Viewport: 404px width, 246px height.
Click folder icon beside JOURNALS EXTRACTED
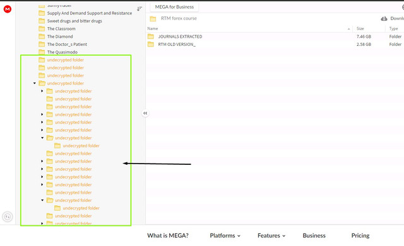pos(151,36)
